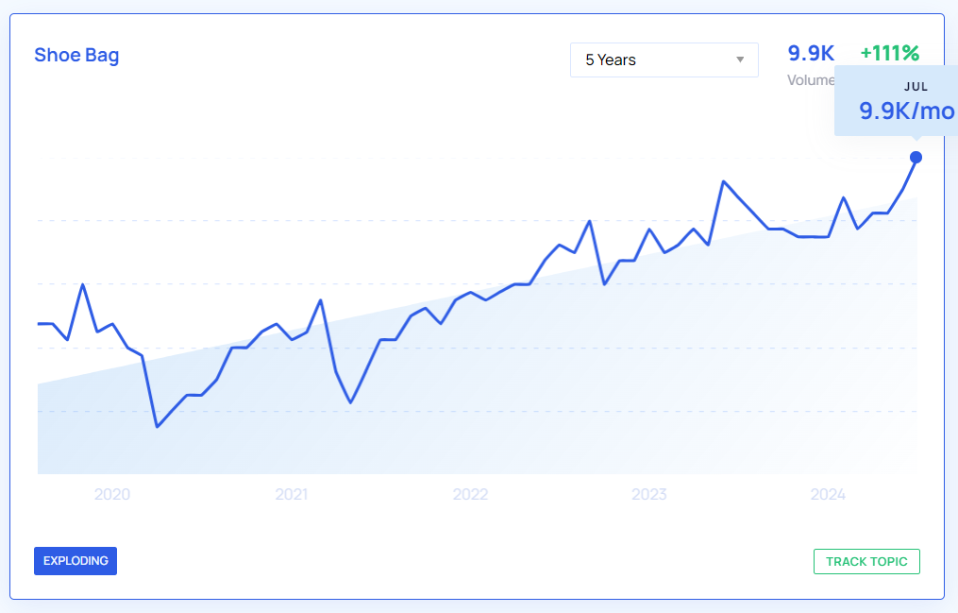Viewport: 958px width, 613px height.
Task: Click the green +111% growth figure
Action: pos(889,54)
